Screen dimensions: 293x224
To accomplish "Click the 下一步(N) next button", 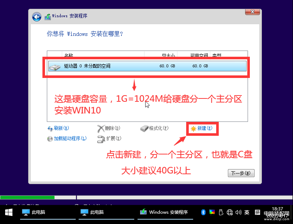I will [241, 173].
